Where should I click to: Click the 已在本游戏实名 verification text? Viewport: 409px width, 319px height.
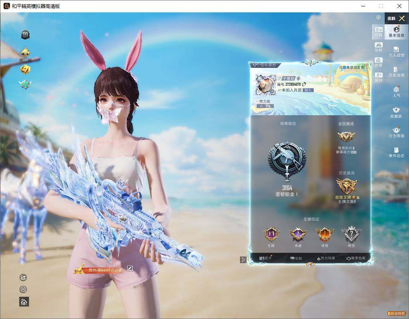click(x=351, y=67)
